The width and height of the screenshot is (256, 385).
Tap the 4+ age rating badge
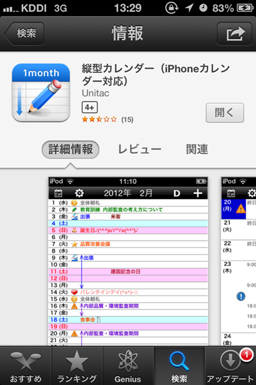(89, 108)
